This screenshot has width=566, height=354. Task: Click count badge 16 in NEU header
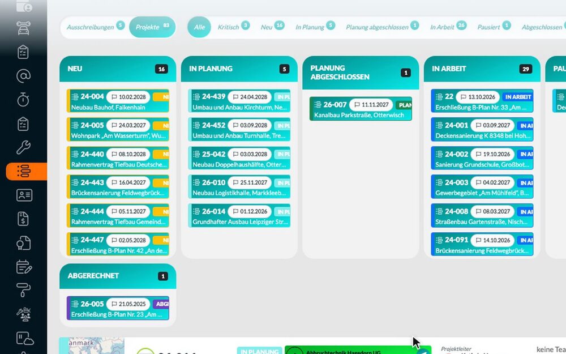coord(161,69)
